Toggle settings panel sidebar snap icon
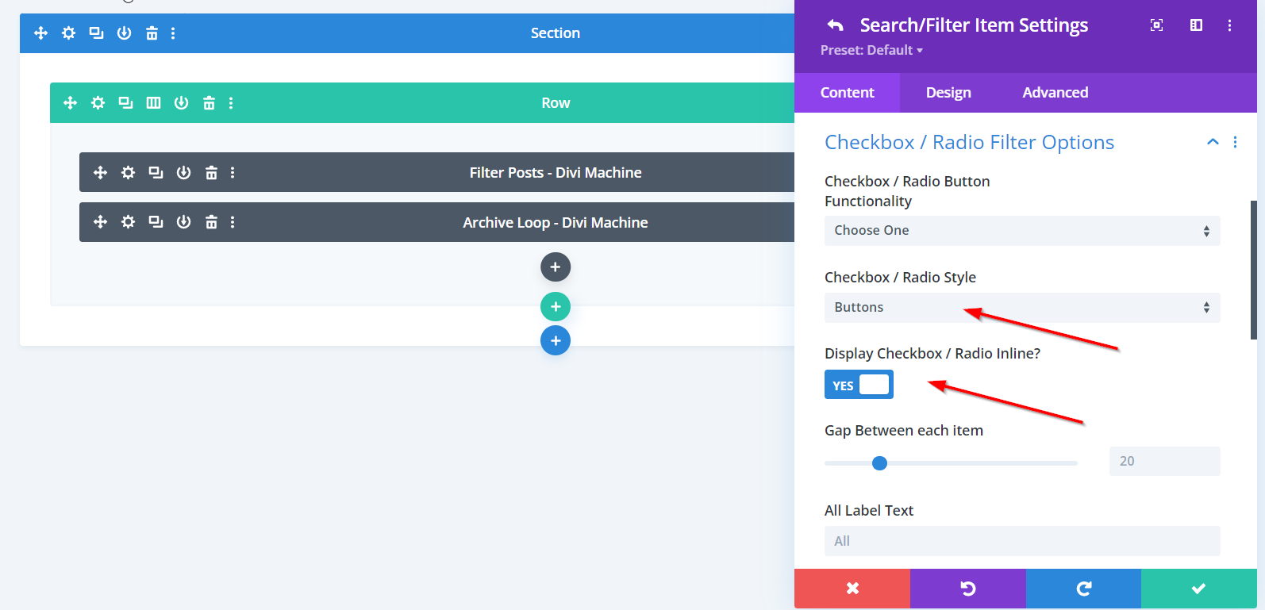The height and width of the screenshot is (610, 1265). [1196, 25]
